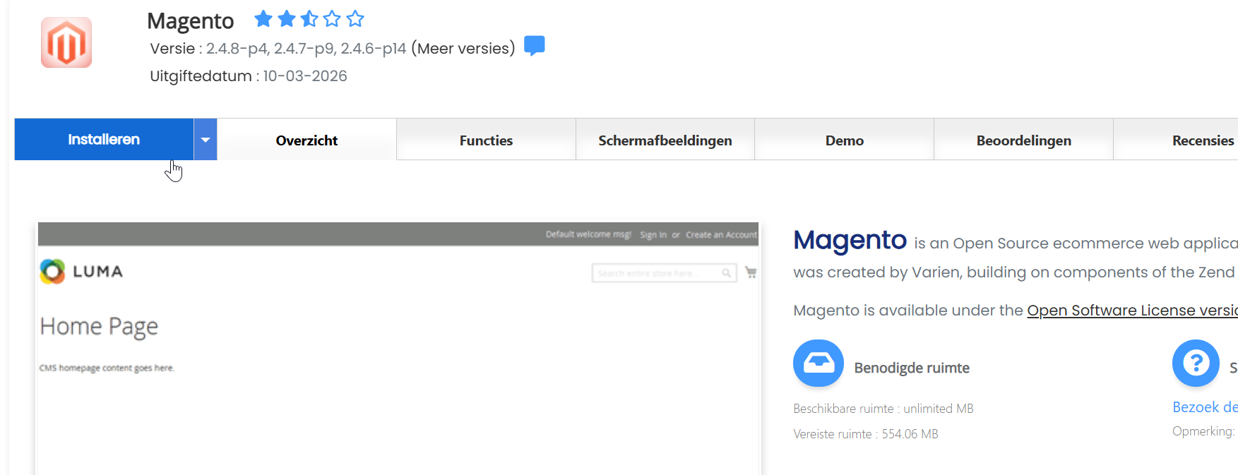This screenshot has width=1238, height=475.
Task: Click the first rating star
Action: [263, 18]
